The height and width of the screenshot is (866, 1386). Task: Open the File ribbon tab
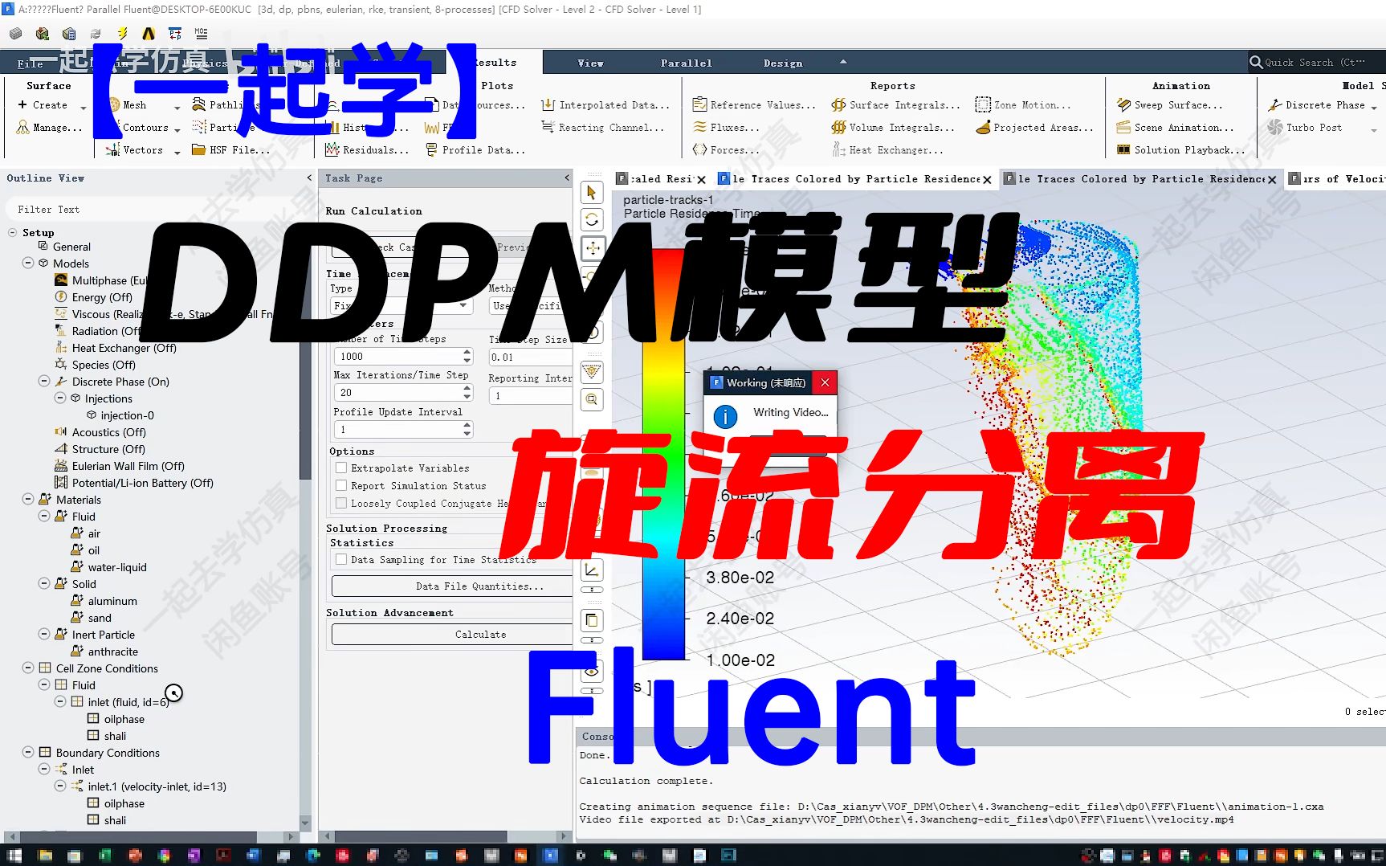(x=31, y=63)
